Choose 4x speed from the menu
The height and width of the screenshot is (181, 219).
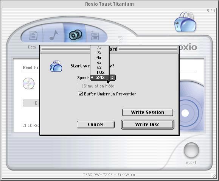[99, 58]
